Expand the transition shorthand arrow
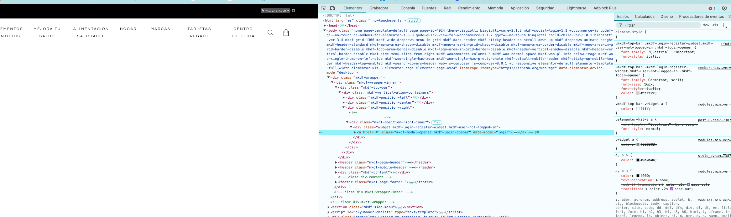 click(x=646, y=189)
